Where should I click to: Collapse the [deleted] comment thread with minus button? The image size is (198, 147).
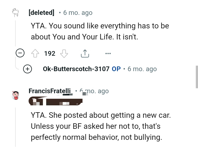(x=20, y=54)
